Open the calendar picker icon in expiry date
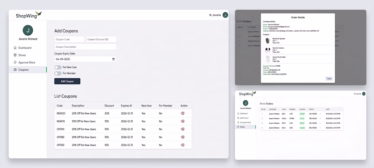Screen dimensions: 374x168 (x=114, y=59)
